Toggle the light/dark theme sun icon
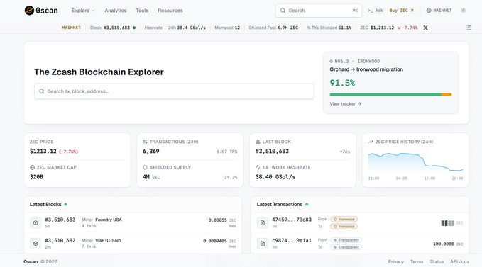Screen dimensions: 482x267 point(464,11)
